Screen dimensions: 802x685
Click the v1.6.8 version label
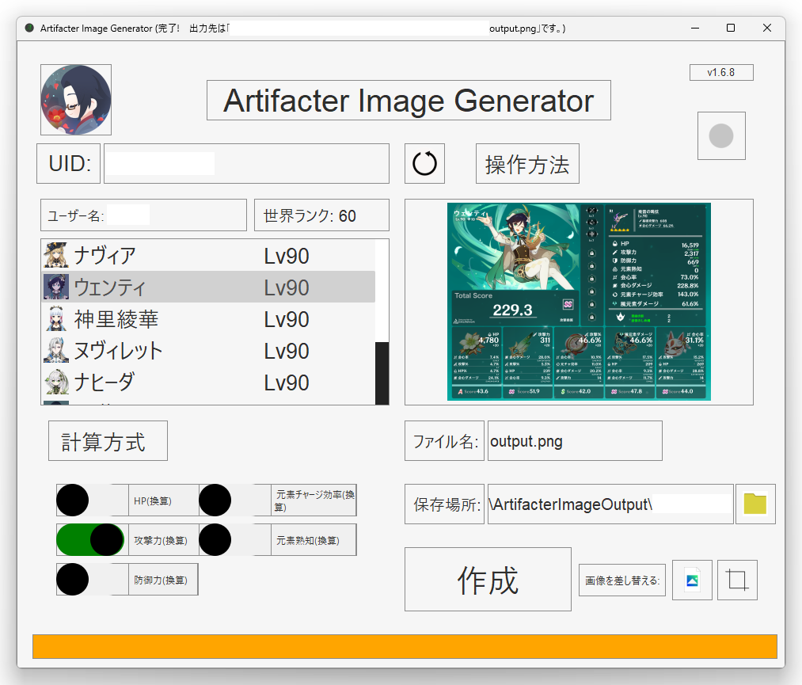click(721, 73)
